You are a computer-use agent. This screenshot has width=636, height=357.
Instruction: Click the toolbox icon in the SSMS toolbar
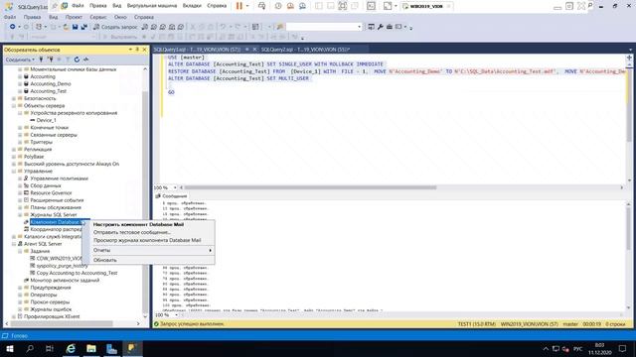pos(390,27)
